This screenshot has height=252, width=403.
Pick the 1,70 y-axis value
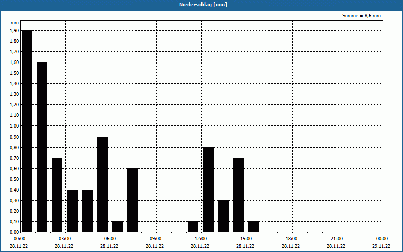point(14,52)
